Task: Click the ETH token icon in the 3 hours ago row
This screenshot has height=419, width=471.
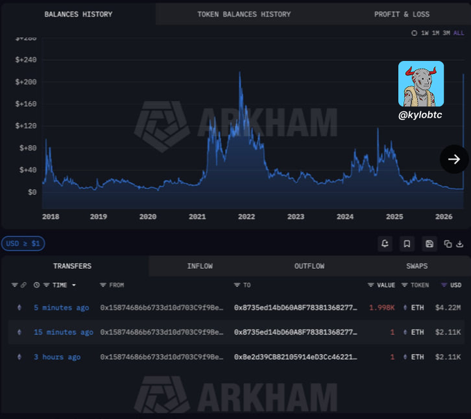Action: 405,357
